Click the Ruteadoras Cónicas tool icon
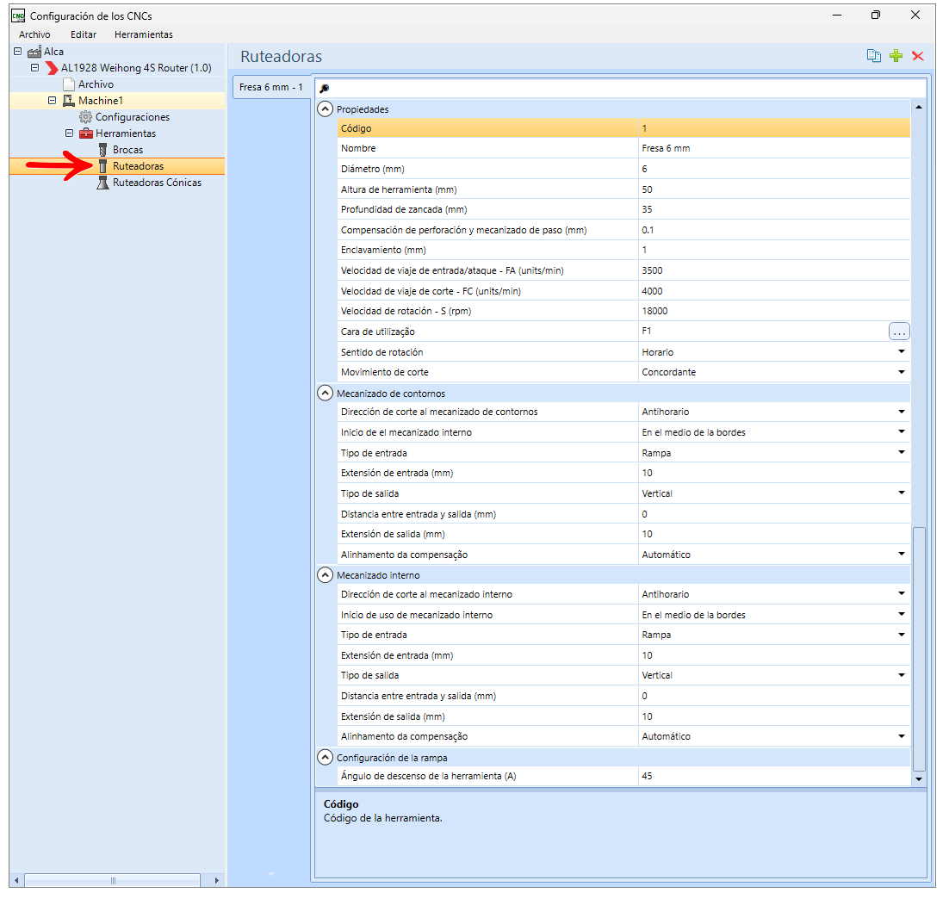The image size is (949, 899). (x=102, y=183)
